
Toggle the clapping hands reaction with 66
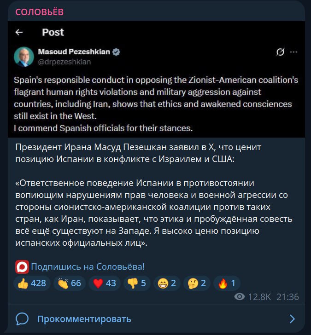70,283
